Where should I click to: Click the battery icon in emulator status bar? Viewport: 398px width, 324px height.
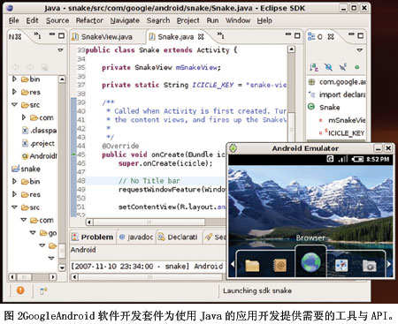[x=357, y=159]
